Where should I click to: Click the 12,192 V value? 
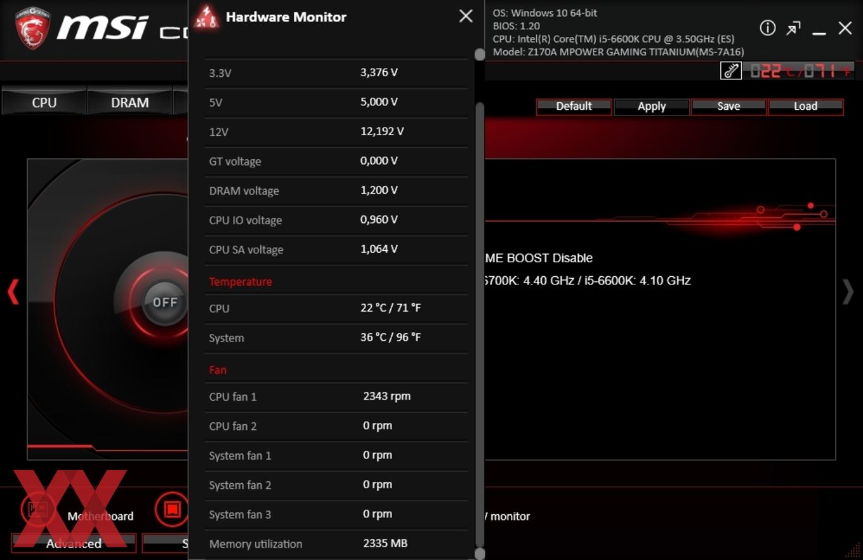tap(382, 131)
